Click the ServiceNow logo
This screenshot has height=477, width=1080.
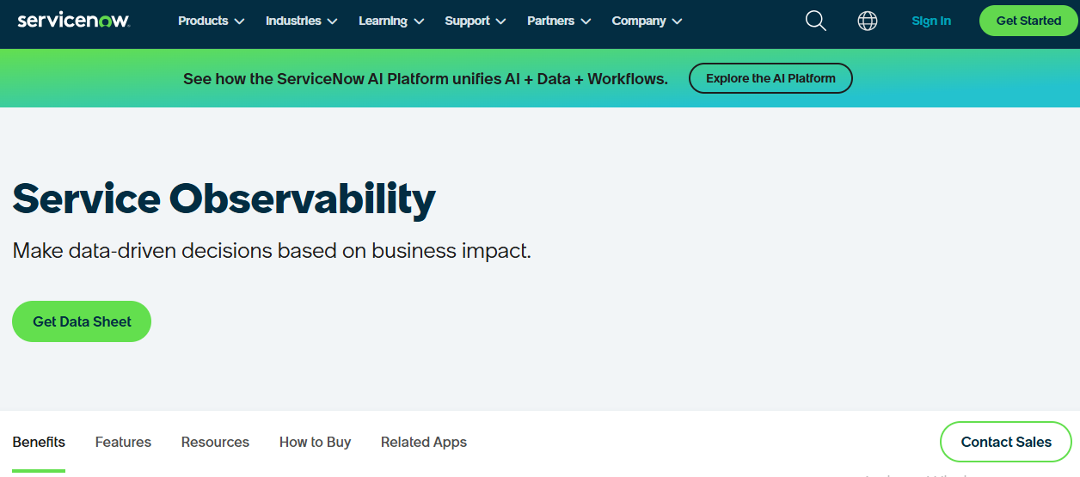coord(73,21)
